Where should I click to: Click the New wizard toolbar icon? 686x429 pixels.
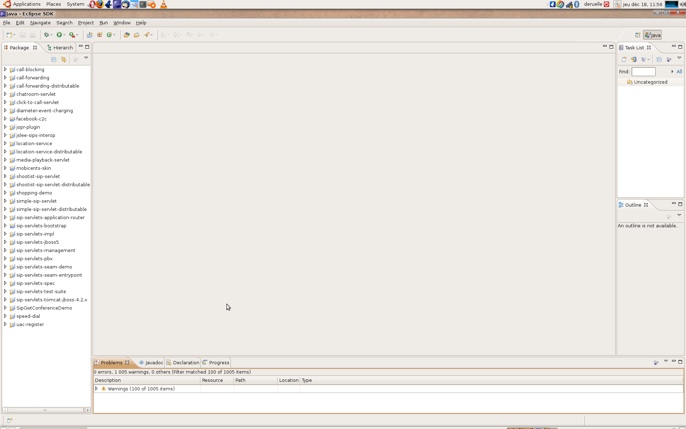[10, 35]
